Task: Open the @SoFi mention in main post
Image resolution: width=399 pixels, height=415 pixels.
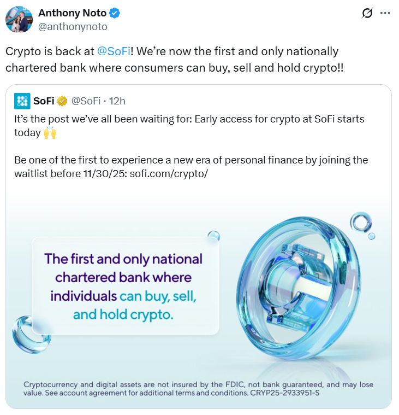Action: point(114,51)
